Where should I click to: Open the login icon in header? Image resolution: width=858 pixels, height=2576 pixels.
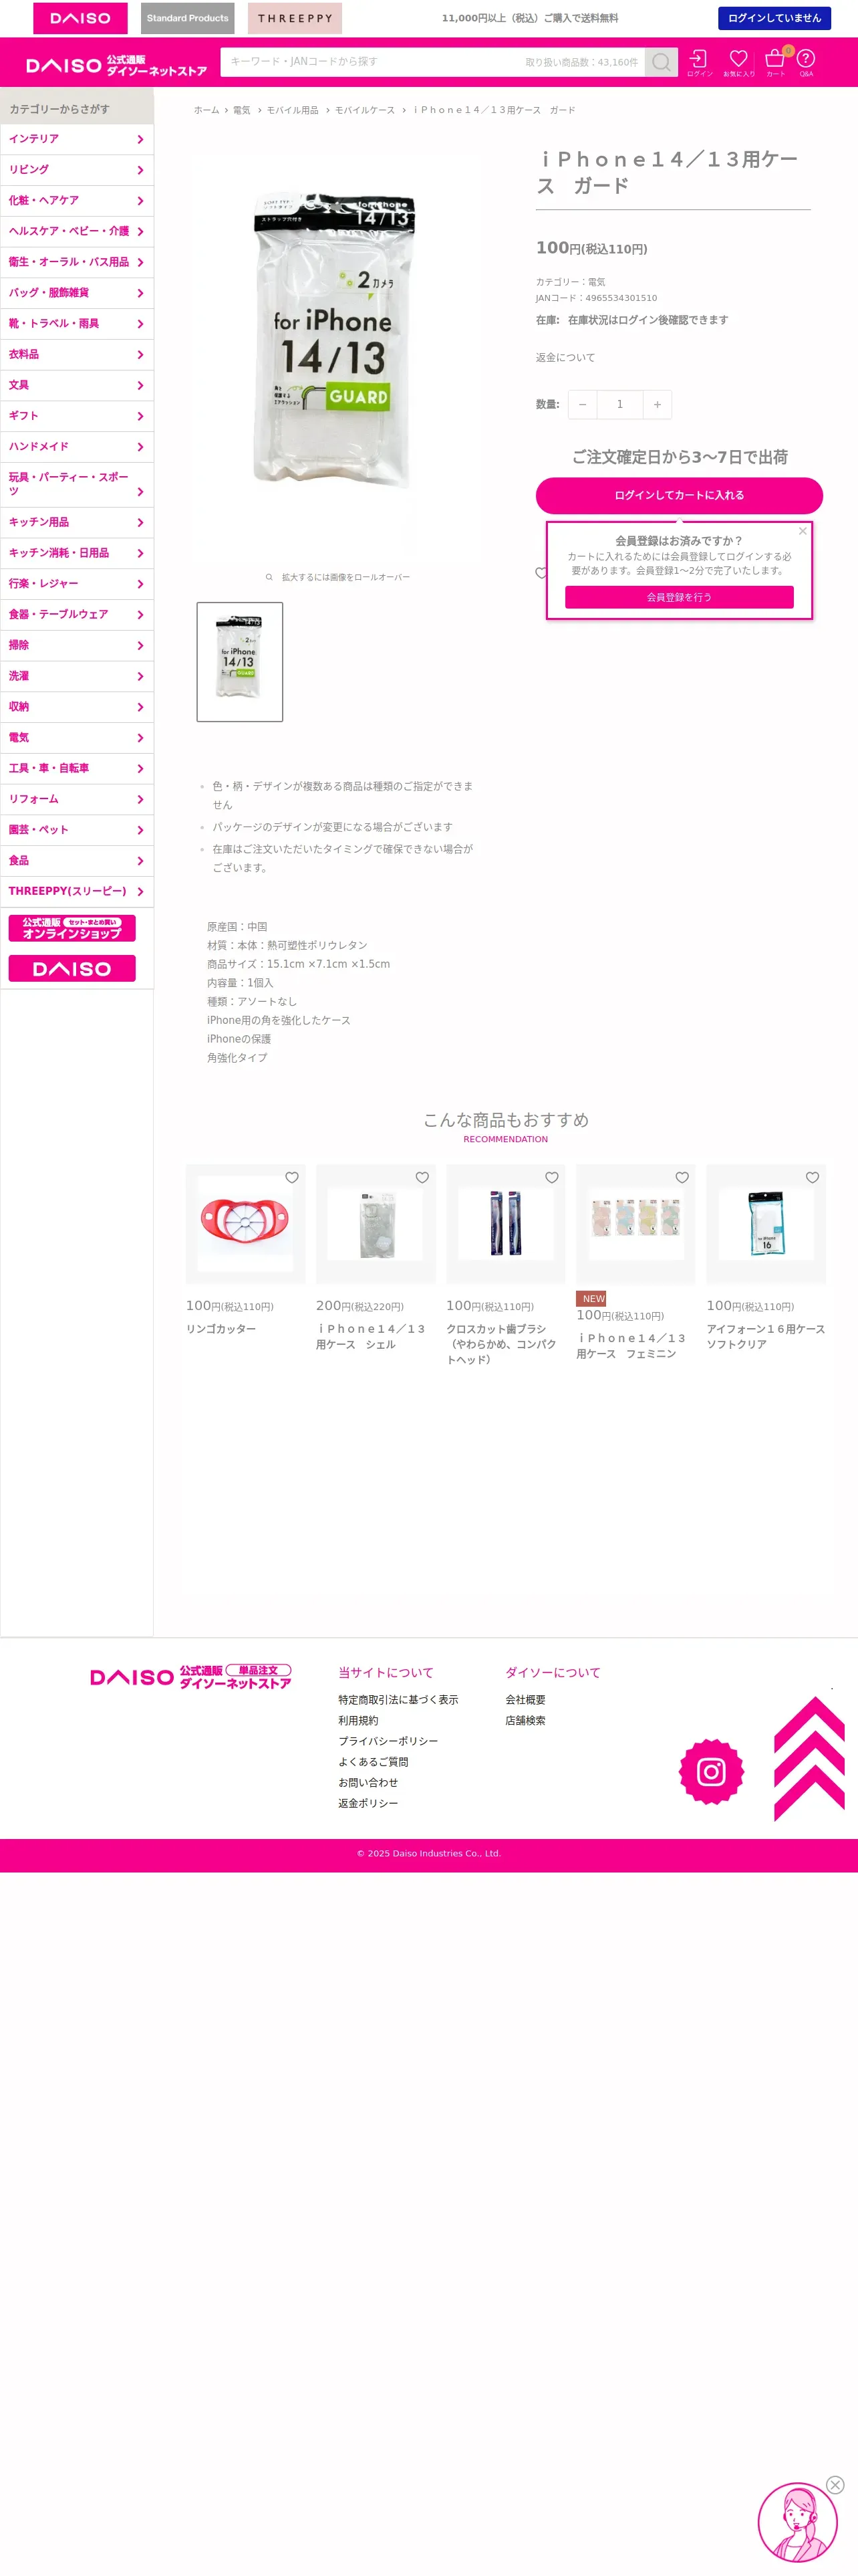[x=699, y=62]
